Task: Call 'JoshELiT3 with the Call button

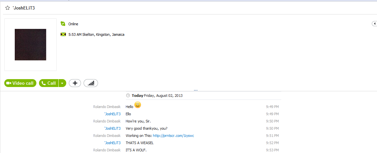Action: coord(49,83)
